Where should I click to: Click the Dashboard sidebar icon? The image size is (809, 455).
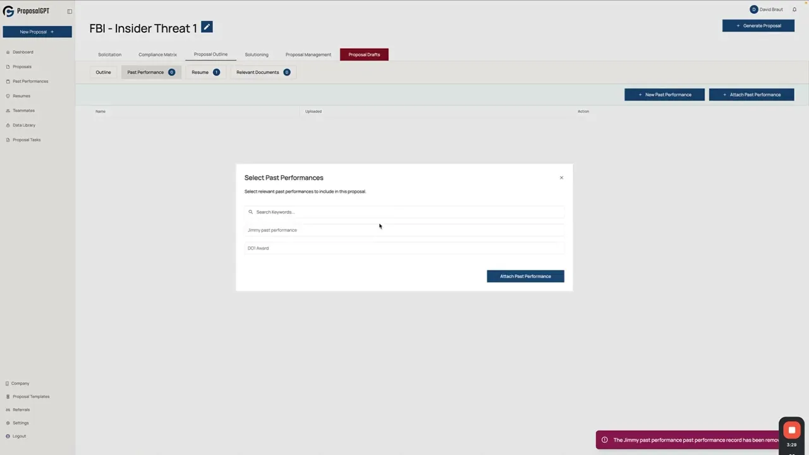coord(8,52)
